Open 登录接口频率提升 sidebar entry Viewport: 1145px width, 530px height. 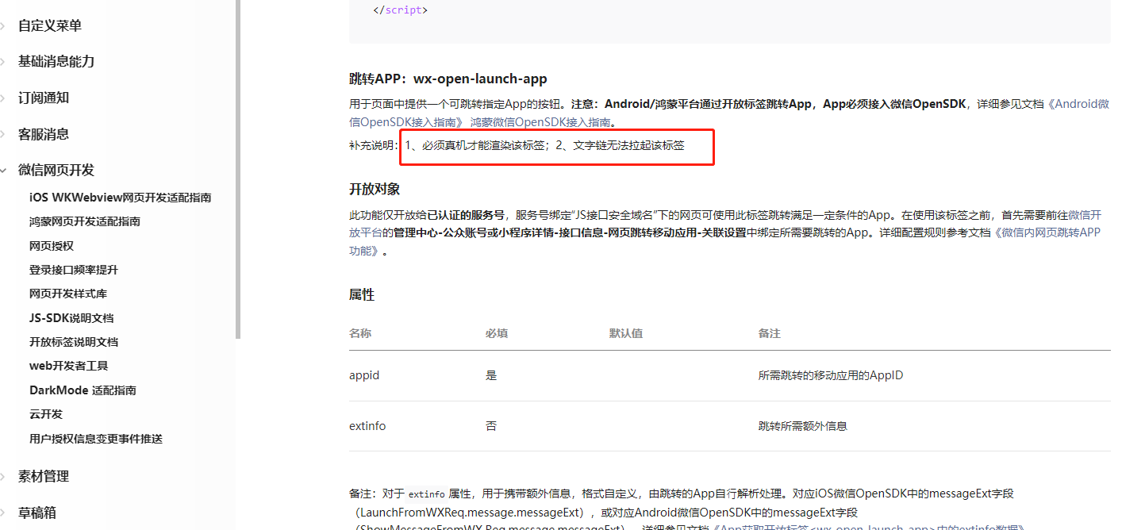coord(74,270)
